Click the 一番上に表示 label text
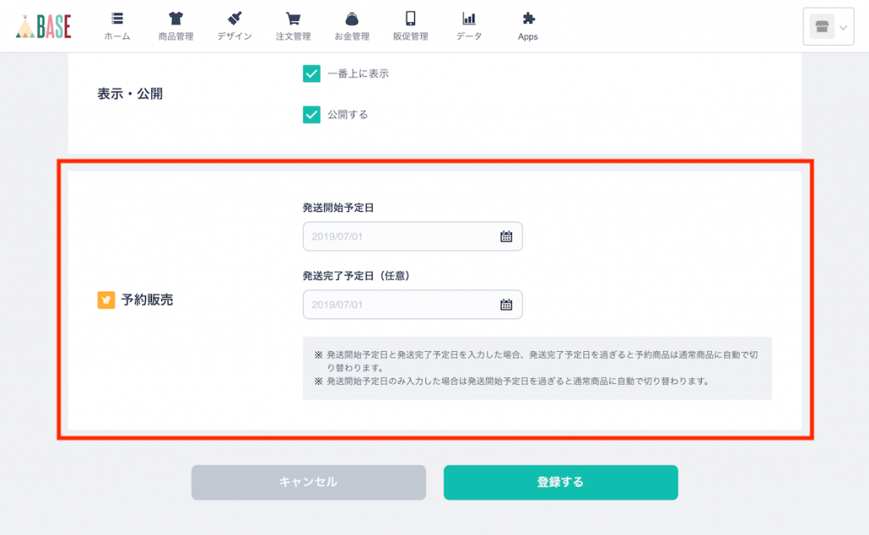This screenshot has width=869, height=535. pyautogui.click(x=358, y=74)
